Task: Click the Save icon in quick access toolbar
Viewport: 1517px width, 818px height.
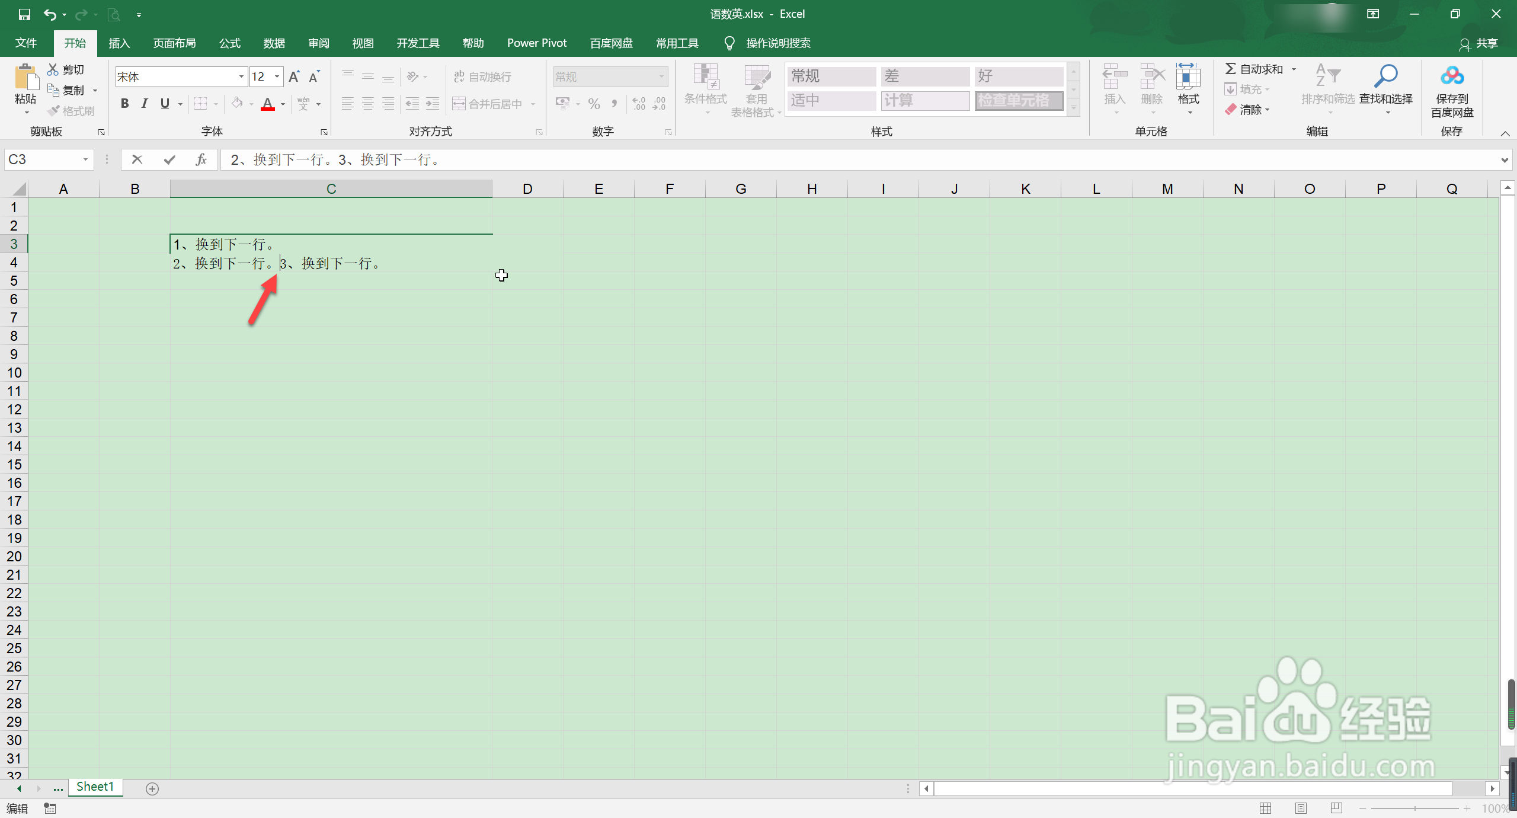Action: pyautogui.click(x=24, y=14)
